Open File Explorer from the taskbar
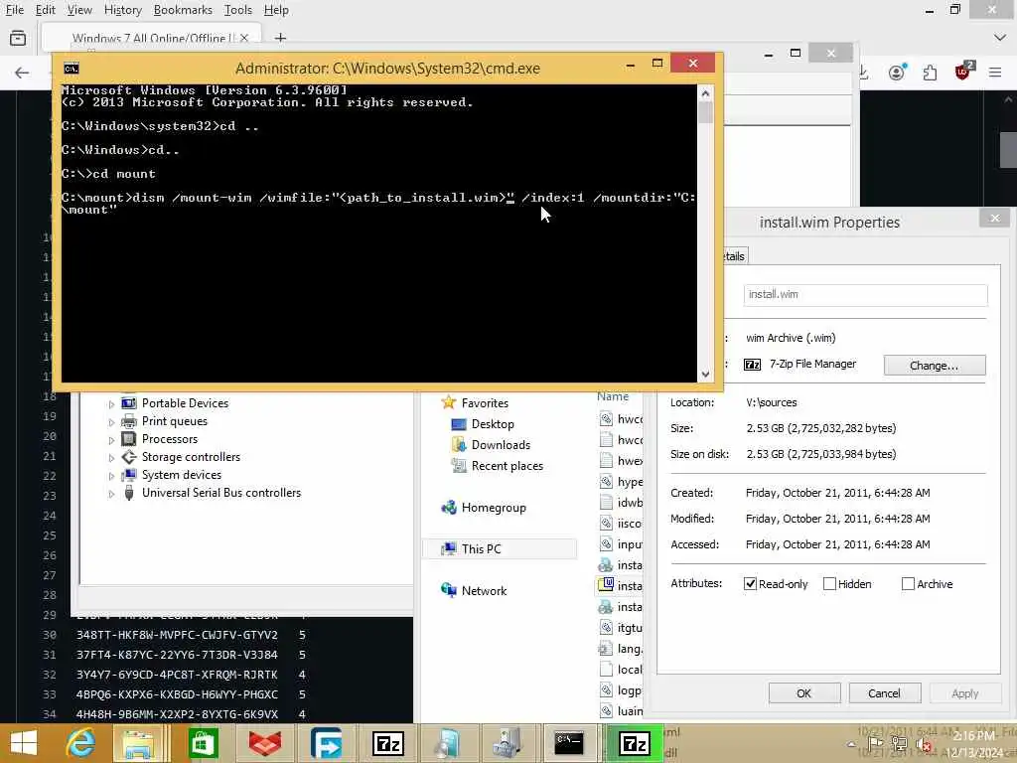This screenshot has height=763, width=1017. [x=138, y=743]
